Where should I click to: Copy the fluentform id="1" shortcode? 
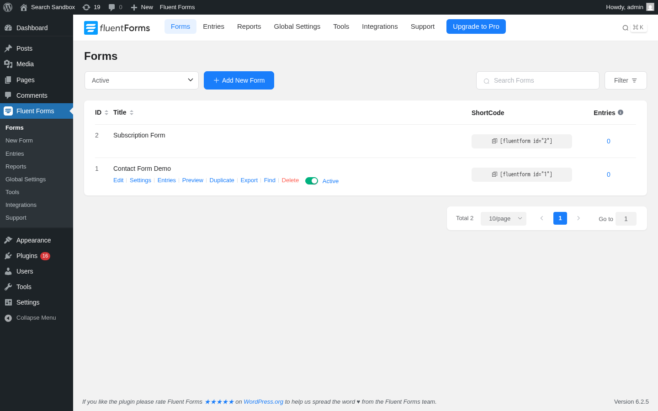[x=522, y=174]
